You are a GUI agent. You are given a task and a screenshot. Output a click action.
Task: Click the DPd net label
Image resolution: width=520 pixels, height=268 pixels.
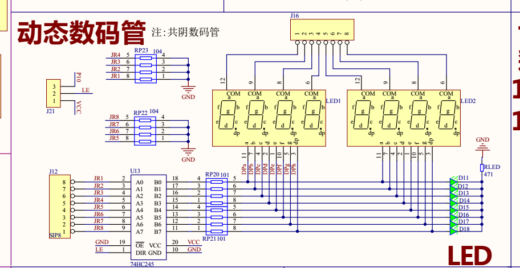(x=265, y=168)
